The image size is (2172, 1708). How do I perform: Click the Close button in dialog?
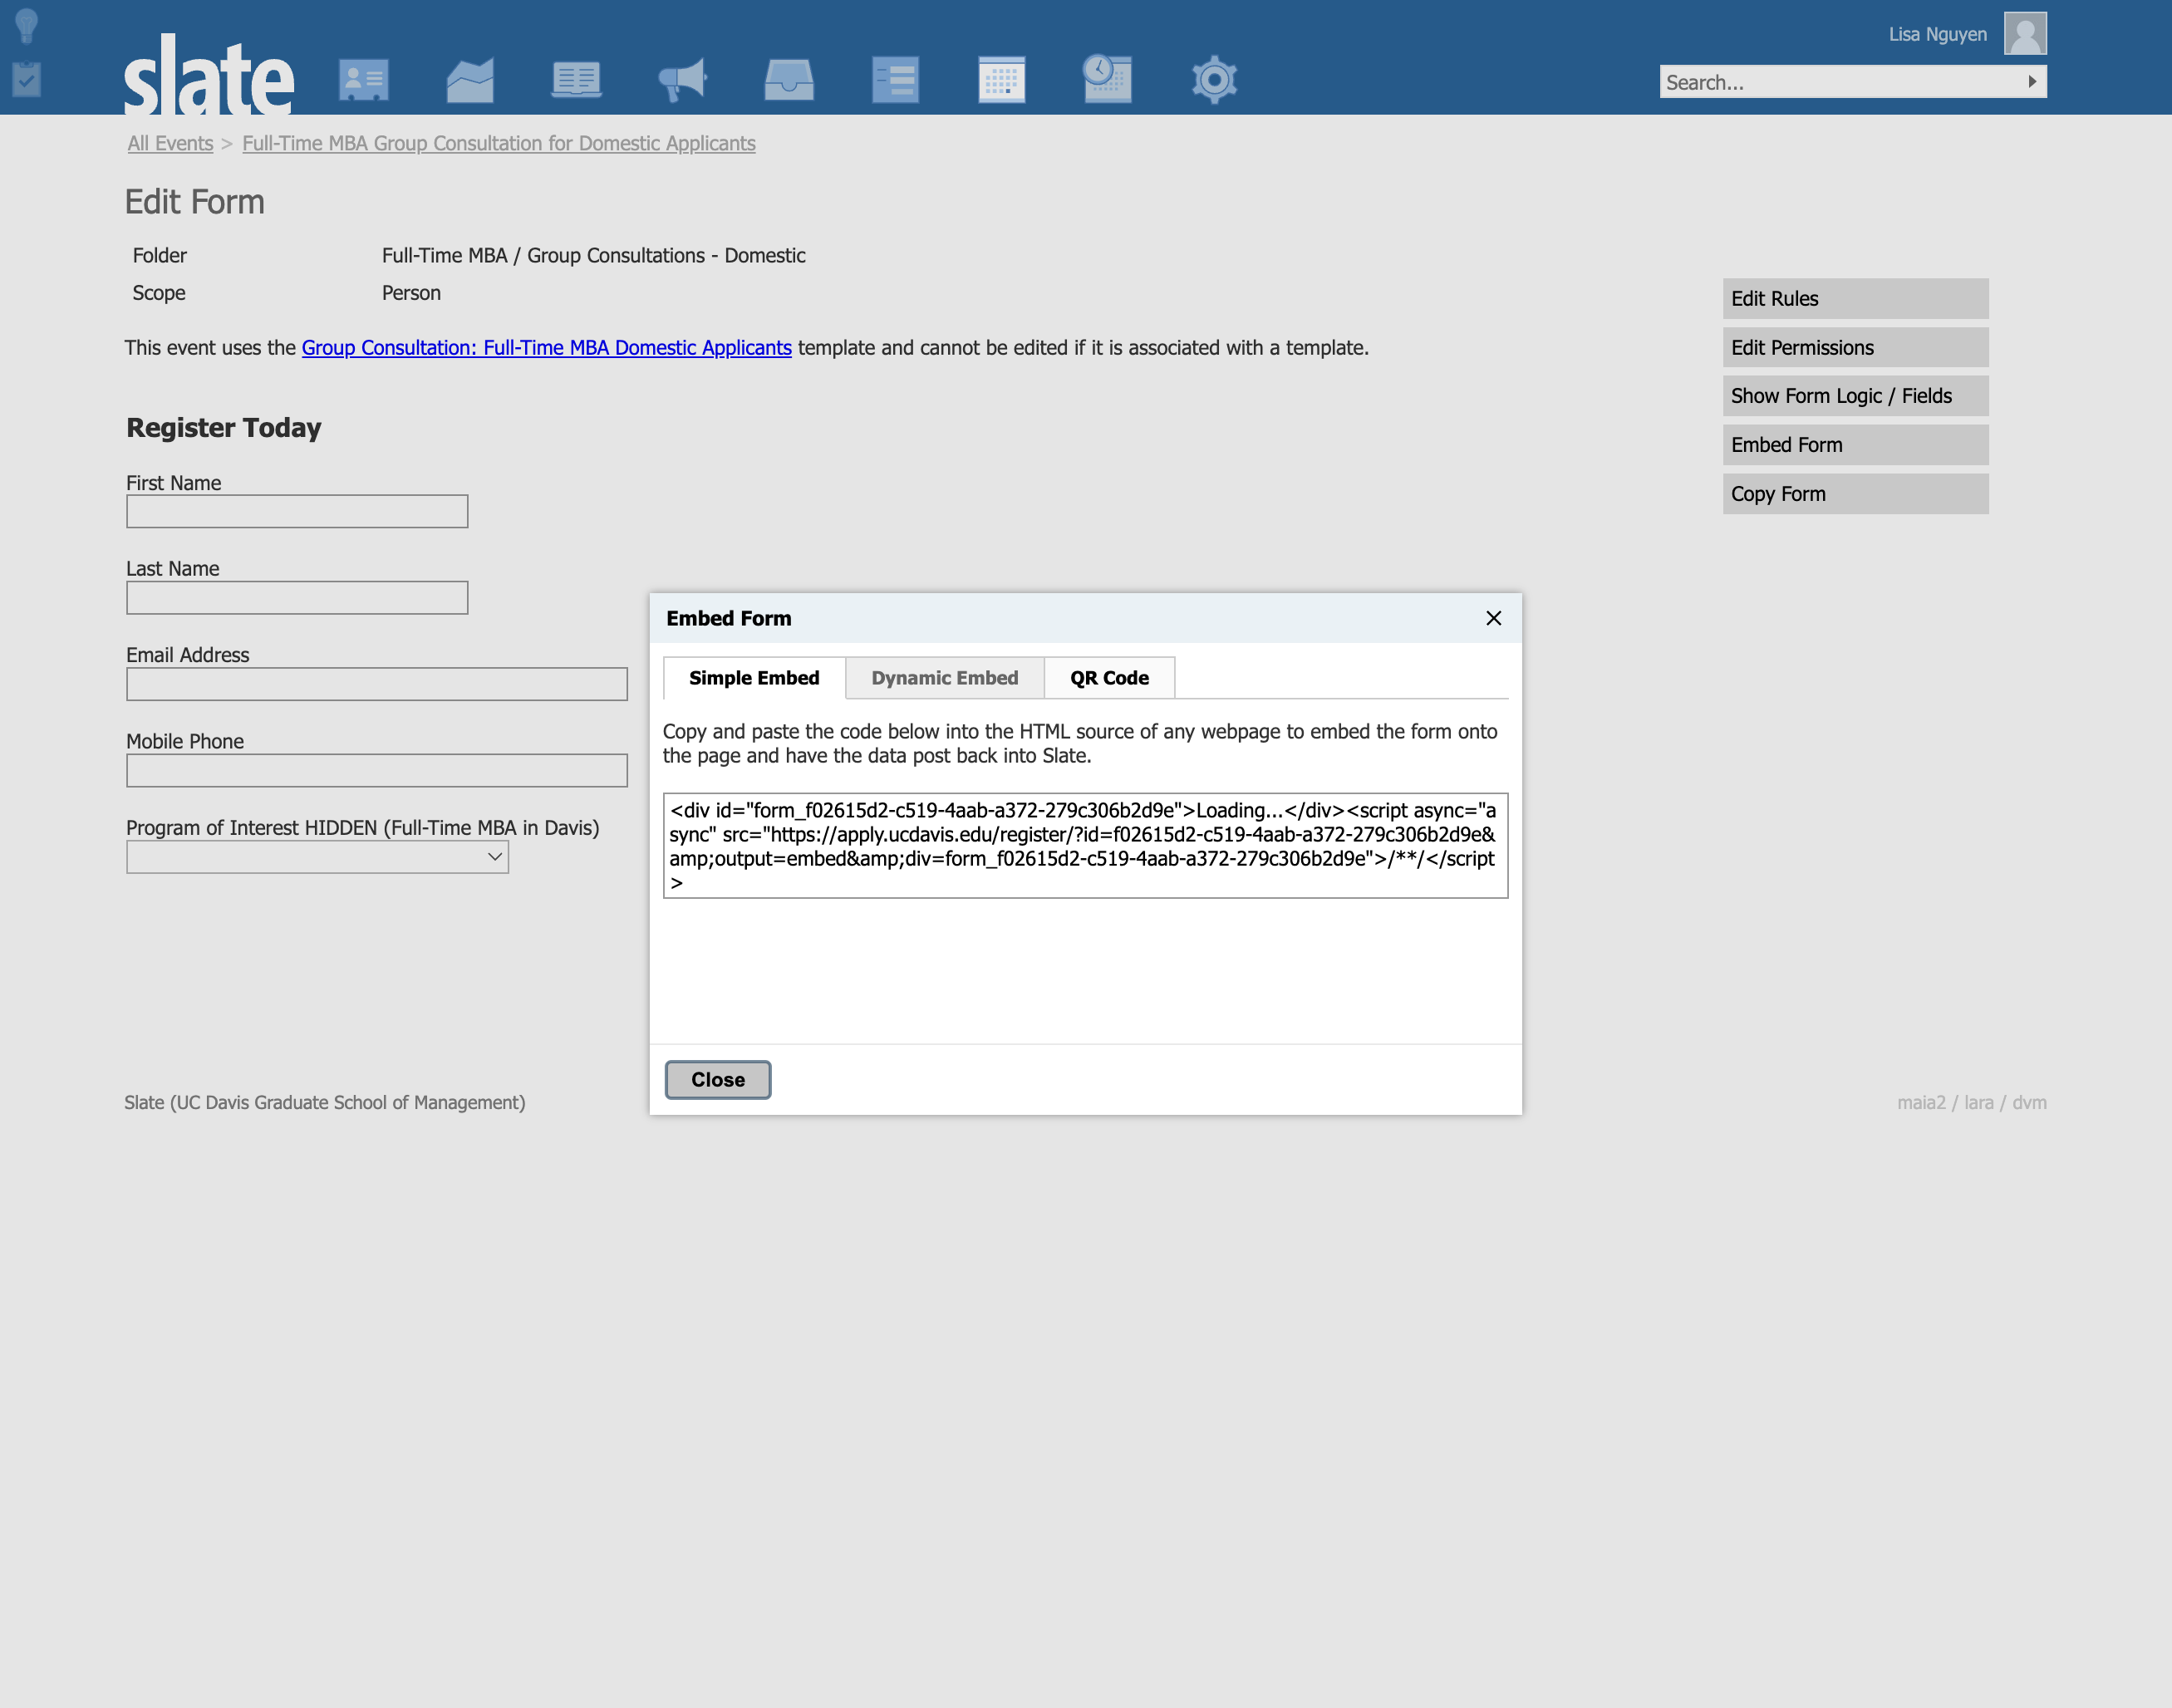coord(718,1079)
